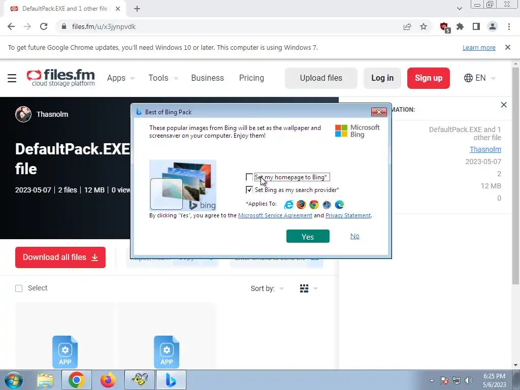
Task: Open the Privacy Statement link
Action: click(348, 215)
